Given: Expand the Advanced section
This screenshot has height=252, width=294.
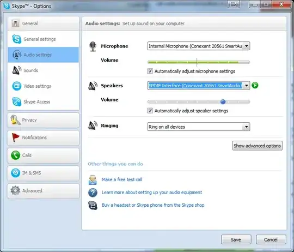Looking at the screenshot, I should 44,191.
